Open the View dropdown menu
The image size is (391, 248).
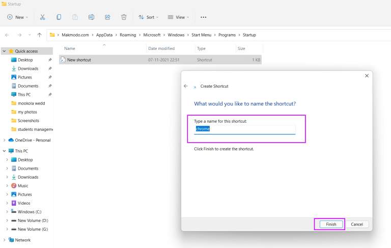click(x=178, y=17)
